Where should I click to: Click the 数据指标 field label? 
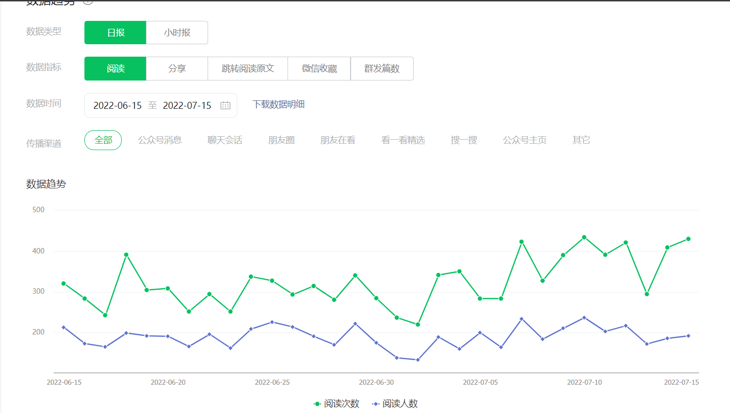pos(44,67)
